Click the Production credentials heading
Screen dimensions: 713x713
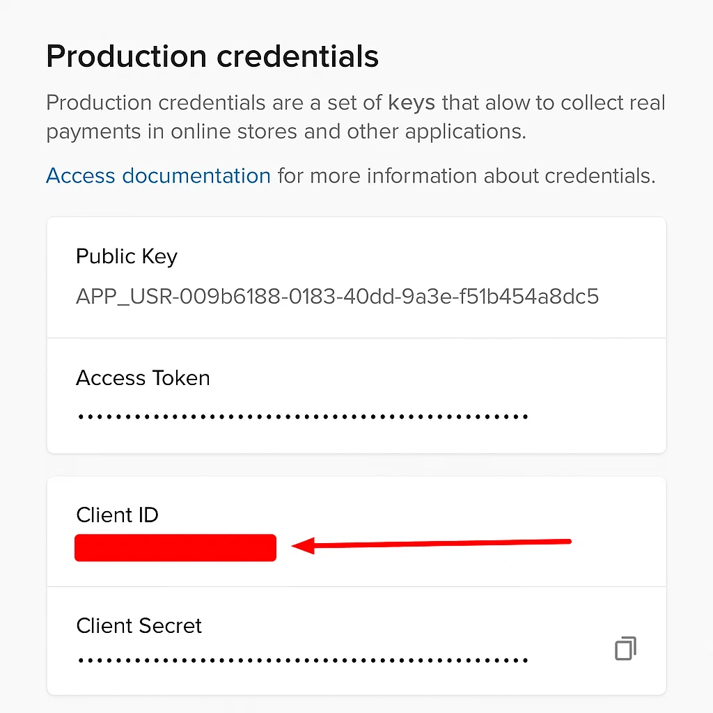click(x=212, y=56)
